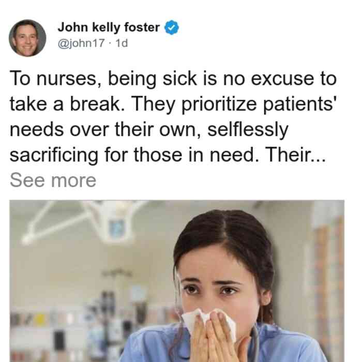Viewport: 362px width, 362px height.
Task: Click "needs over their own" text
Action: 105,129
